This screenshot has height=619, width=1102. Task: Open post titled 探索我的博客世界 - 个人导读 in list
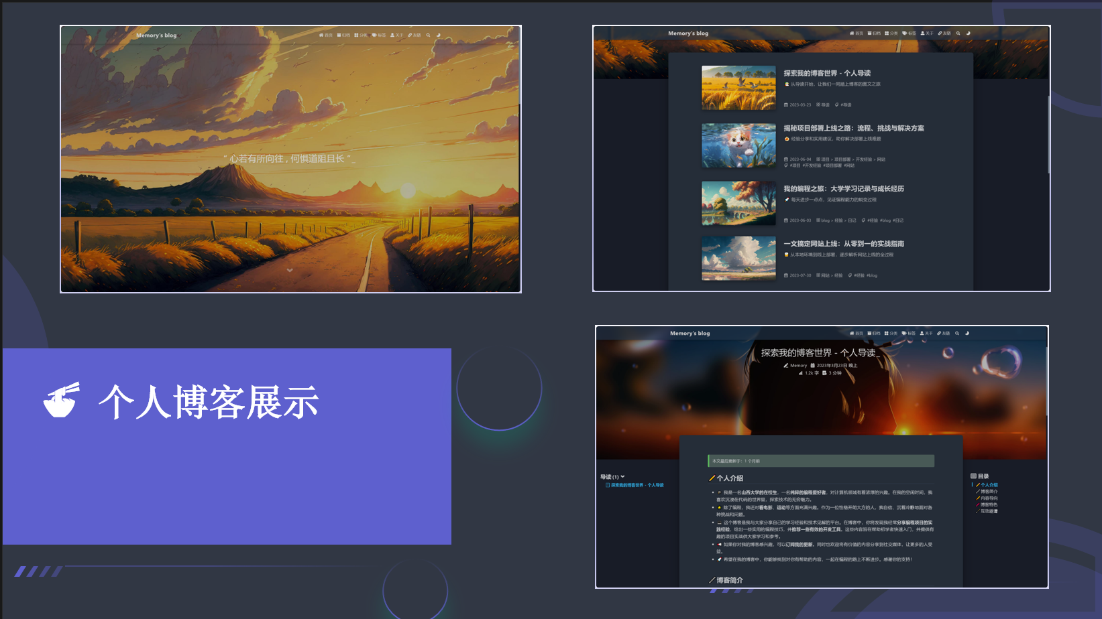(x=827, y=73)
